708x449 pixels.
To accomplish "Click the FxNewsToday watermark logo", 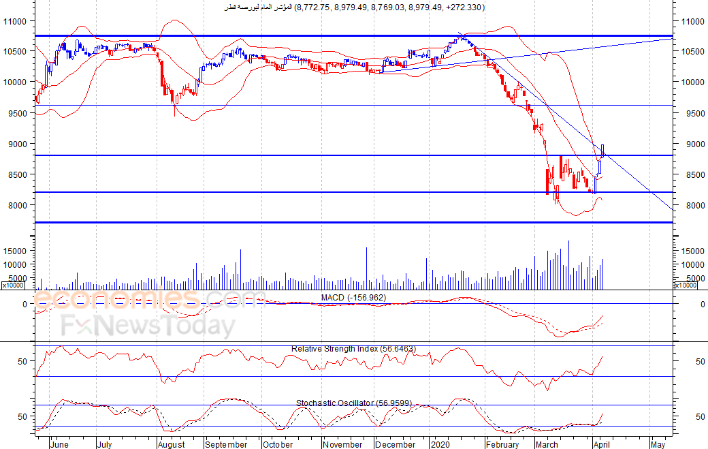I will (x=148, y=326).
